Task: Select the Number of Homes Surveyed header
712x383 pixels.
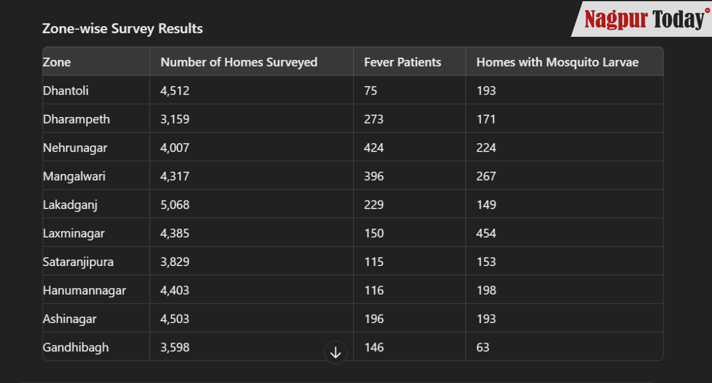Action: pos(239,62)
